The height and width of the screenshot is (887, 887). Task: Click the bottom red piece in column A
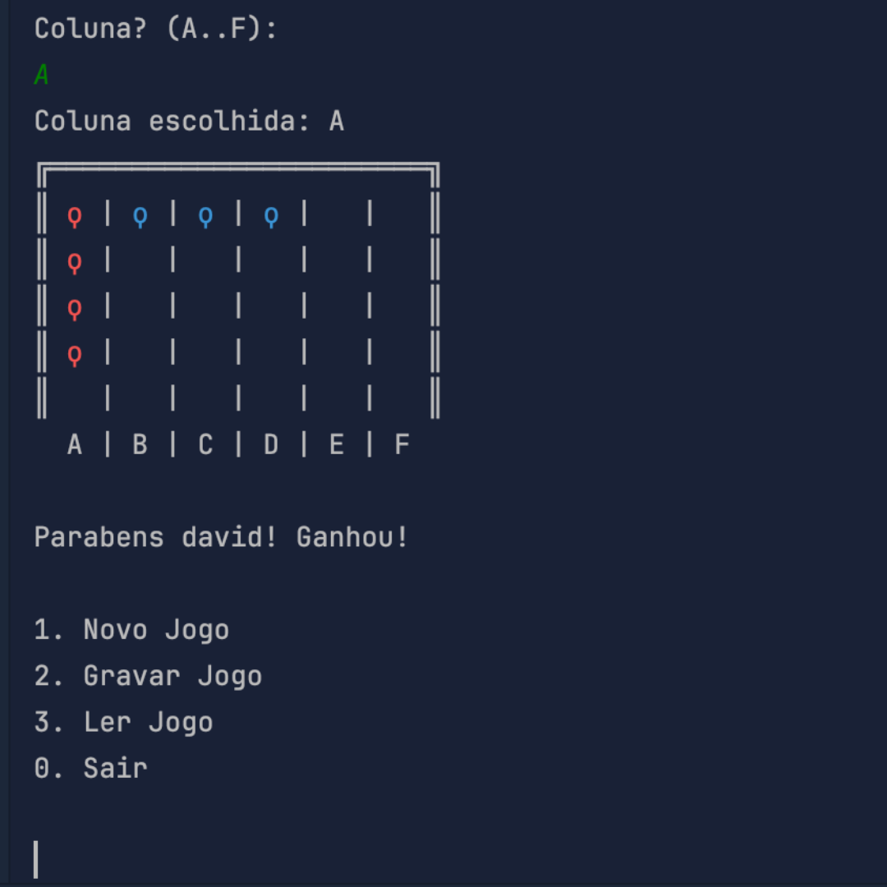tap(75, 356)
